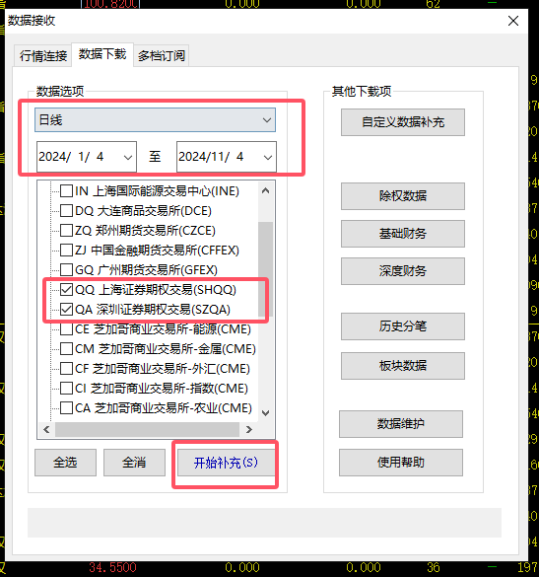
Task: Check the CE 芝加哥商业交易所-能源 box
Action: click(x=66, y=329)
